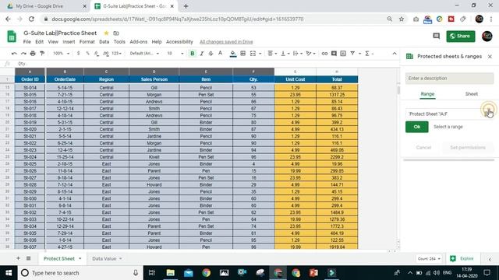Star the document with the star icon
Image resolution: width=499 pixels, height=280 pixels.
pyautogui.click(x=106, y=33)
